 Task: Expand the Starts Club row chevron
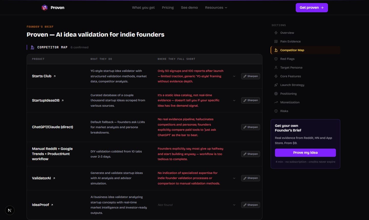point(234,76)
